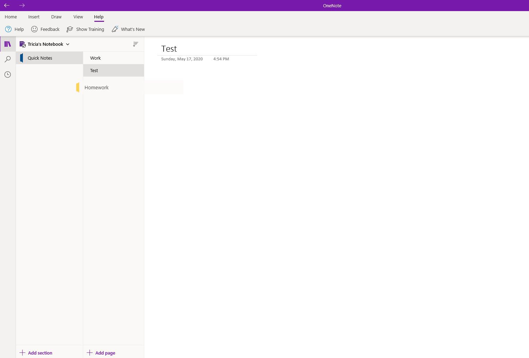
Task: Open the Work page
Action: click(113, 58)
